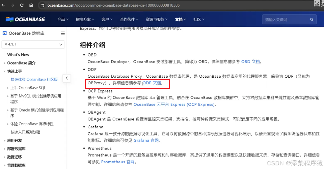Open the 资源与服务 menu
Image resolution: width=324 pixels, height=169 pixels.
point(156,19)
